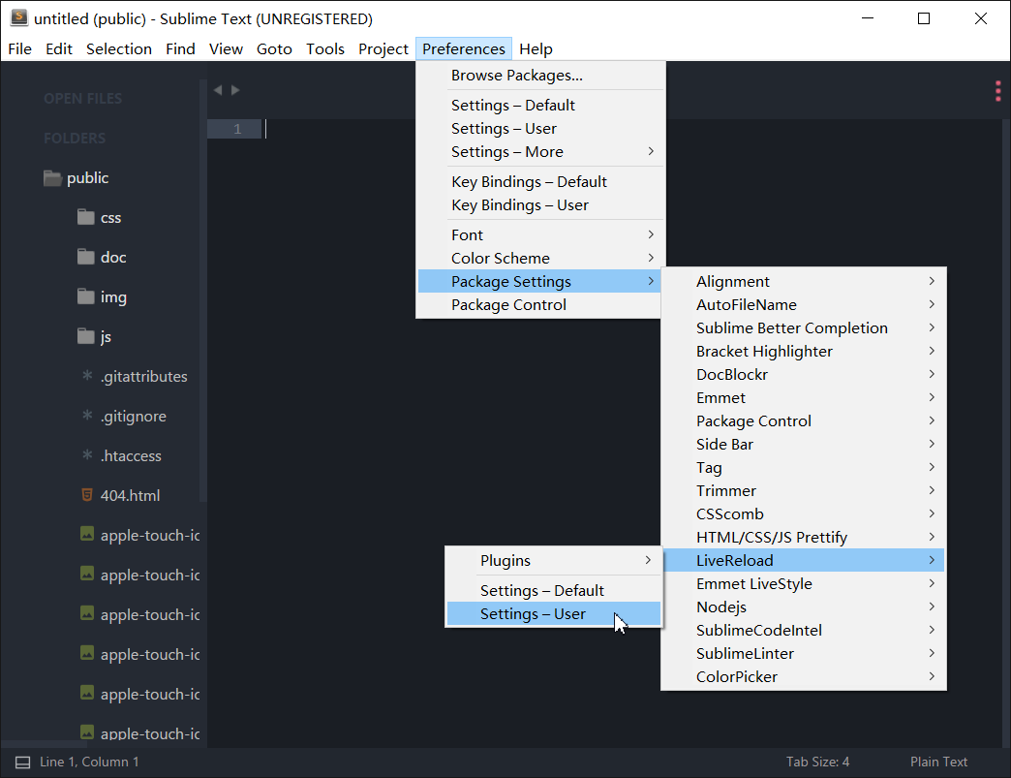Expand the Trimmer package settings
The image size is (1011, 778).
pyautogui.click(x=804, y=490)
